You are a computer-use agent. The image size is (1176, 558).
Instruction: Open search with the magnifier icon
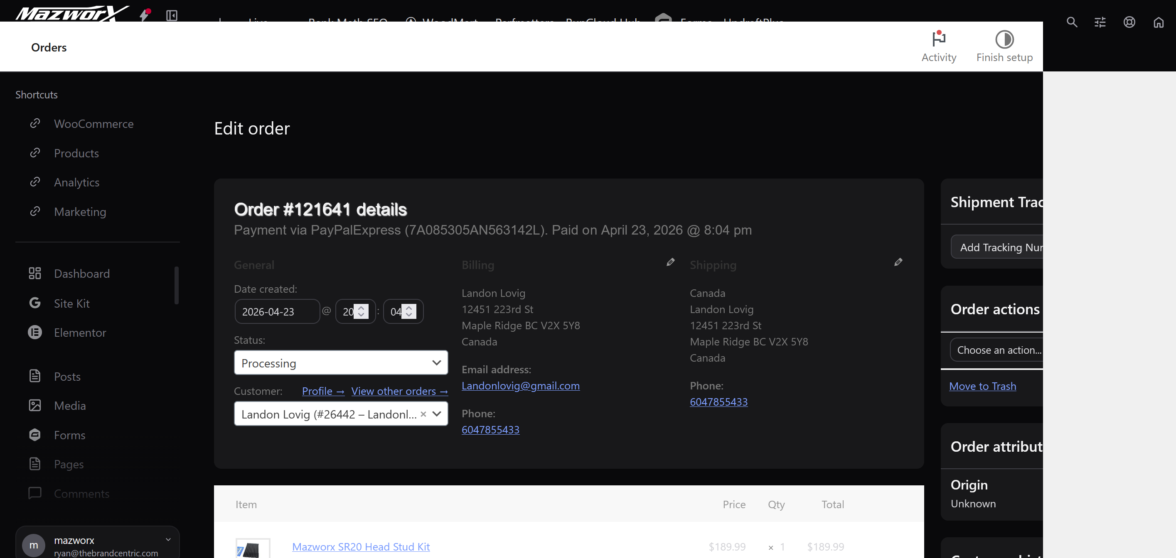1071,22
